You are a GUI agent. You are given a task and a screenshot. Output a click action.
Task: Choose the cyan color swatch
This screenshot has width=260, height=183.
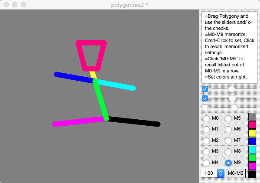252,150
